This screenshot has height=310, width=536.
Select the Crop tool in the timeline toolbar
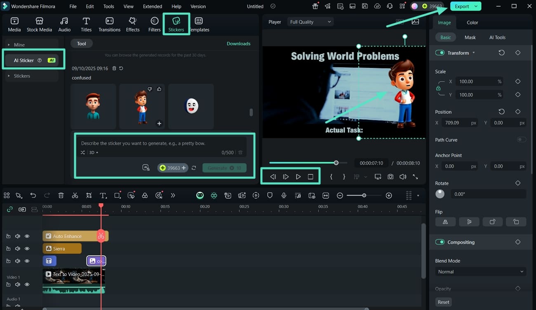[x=89, y=195]
